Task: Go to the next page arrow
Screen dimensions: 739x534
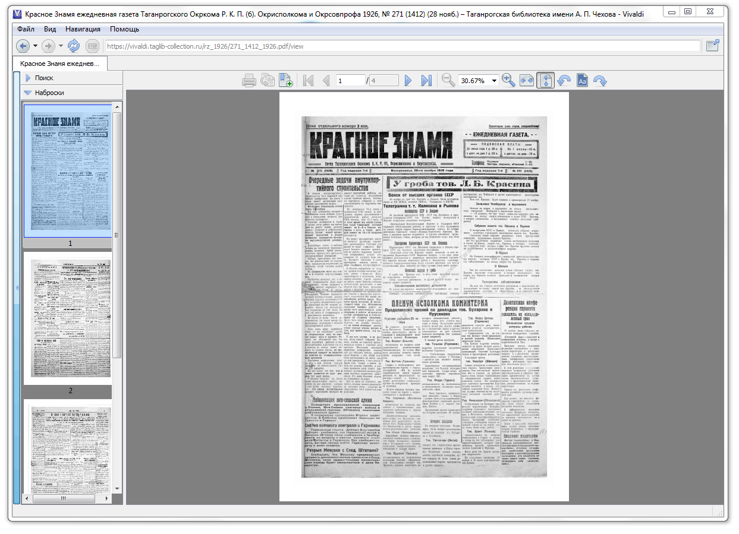Action: point(408,80)
